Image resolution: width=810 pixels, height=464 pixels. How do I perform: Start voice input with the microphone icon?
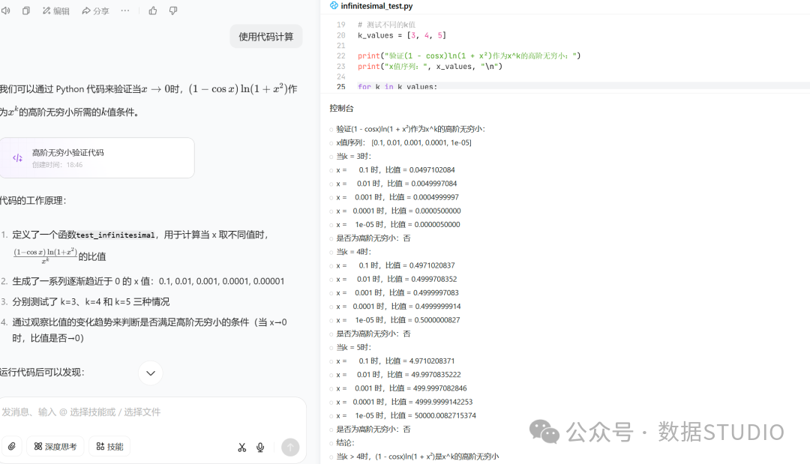click(260, 448)
